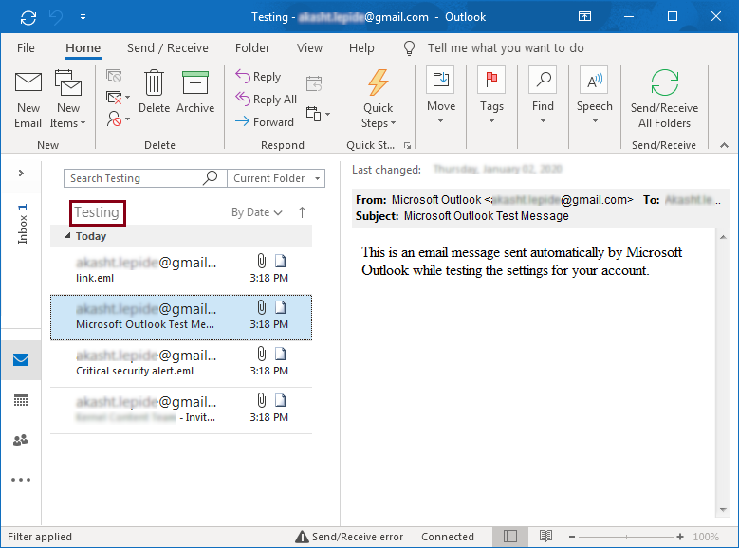Click Tell me what you want to do box
This screenshot has width=739, height=548.
click(x=506, y=48)
